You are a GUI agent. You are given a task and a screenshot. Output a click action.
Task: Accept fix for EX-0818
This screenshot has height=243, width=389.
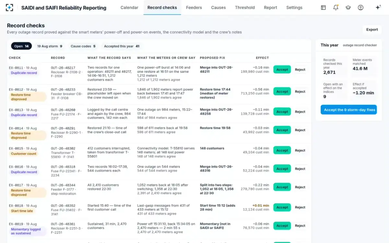tap(282, 207)
